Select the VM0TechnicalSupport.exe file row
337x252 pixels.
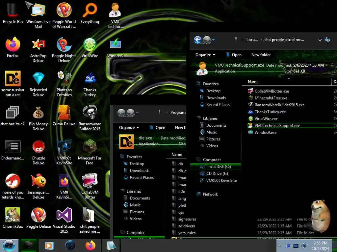pos(292,126)
